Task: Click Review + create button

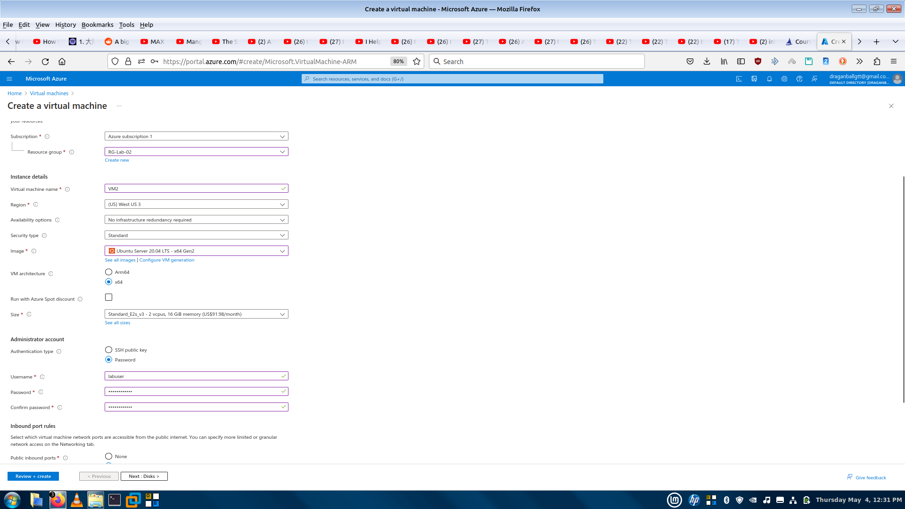Action: point(33,476)
